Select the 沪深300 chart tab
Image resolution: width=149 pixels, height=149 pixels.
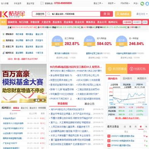139,84
